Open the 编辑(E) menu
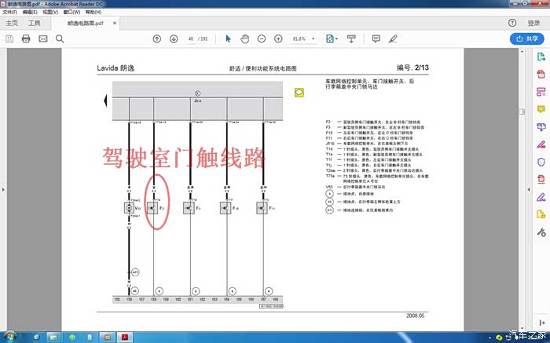 [30, 12]
